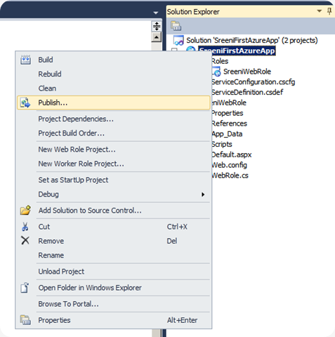335x337 pixels.
Task: Click the Build icon in context menu
Action: pyautogui.click(x=25, y=60)
